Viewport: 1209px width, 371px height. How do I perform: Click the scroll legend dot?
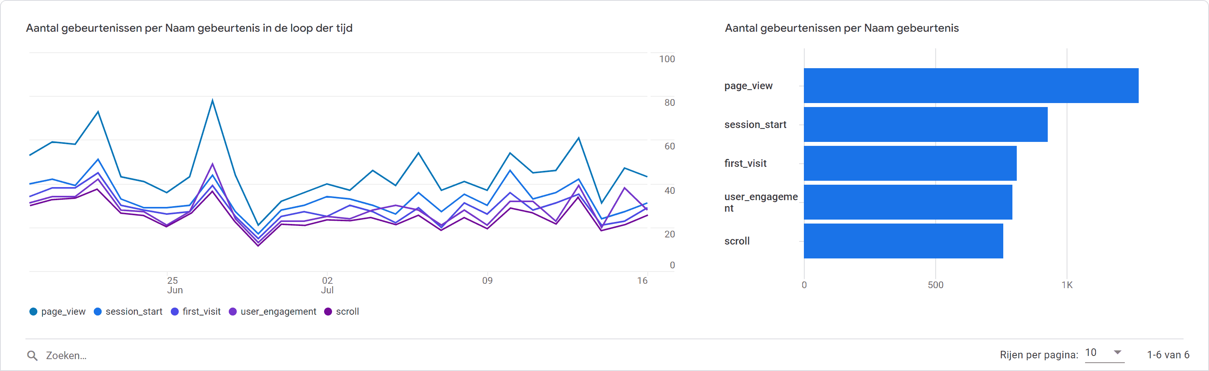(x=328, y=312)
